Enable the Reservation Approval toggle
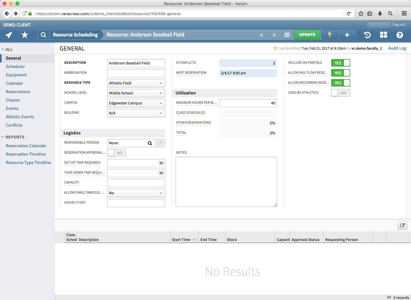411x300 pixels. [x=116, y=153]
